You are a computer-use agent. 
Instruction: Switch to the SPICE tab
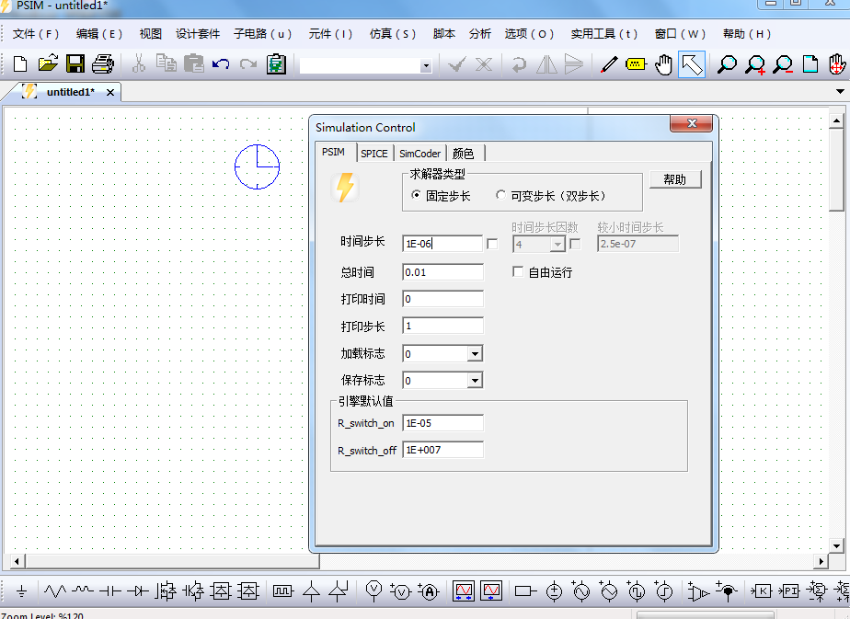point(374,153)
